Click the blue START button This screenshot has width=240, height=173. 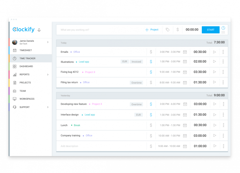pyautogui.click(x=211, y=30)
